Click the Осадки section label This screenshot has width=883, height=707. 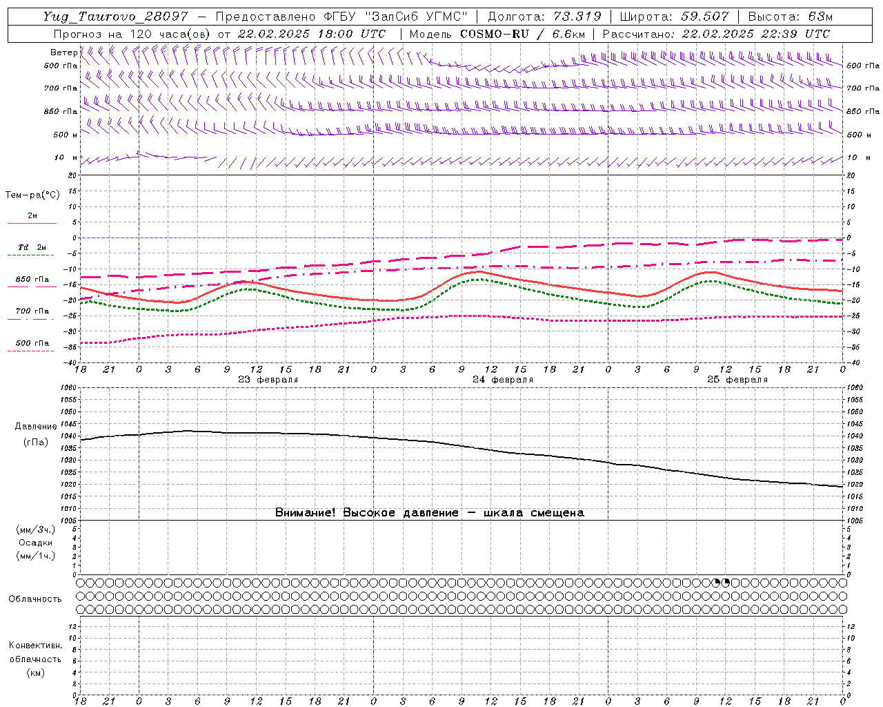point(35,543)
